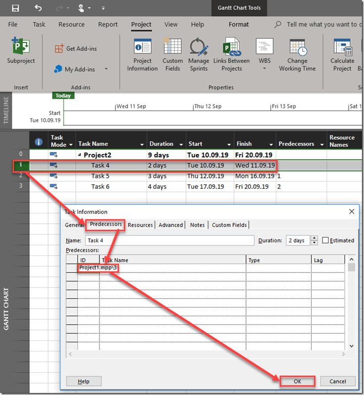Collapse the Project2 summary task
The width and height of the screenshot is (364, 395).
pyautogui.click(x=79, y=155)
